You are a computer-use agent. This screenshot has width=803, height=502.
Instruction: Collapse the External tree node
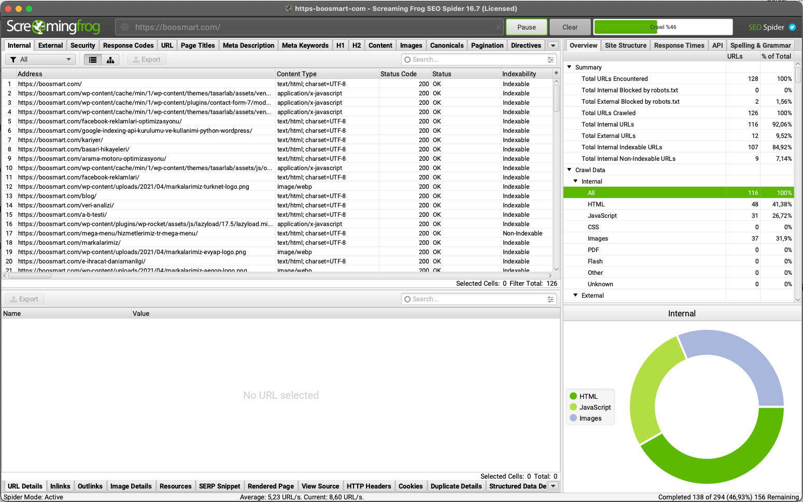click(x=575, y=295)
